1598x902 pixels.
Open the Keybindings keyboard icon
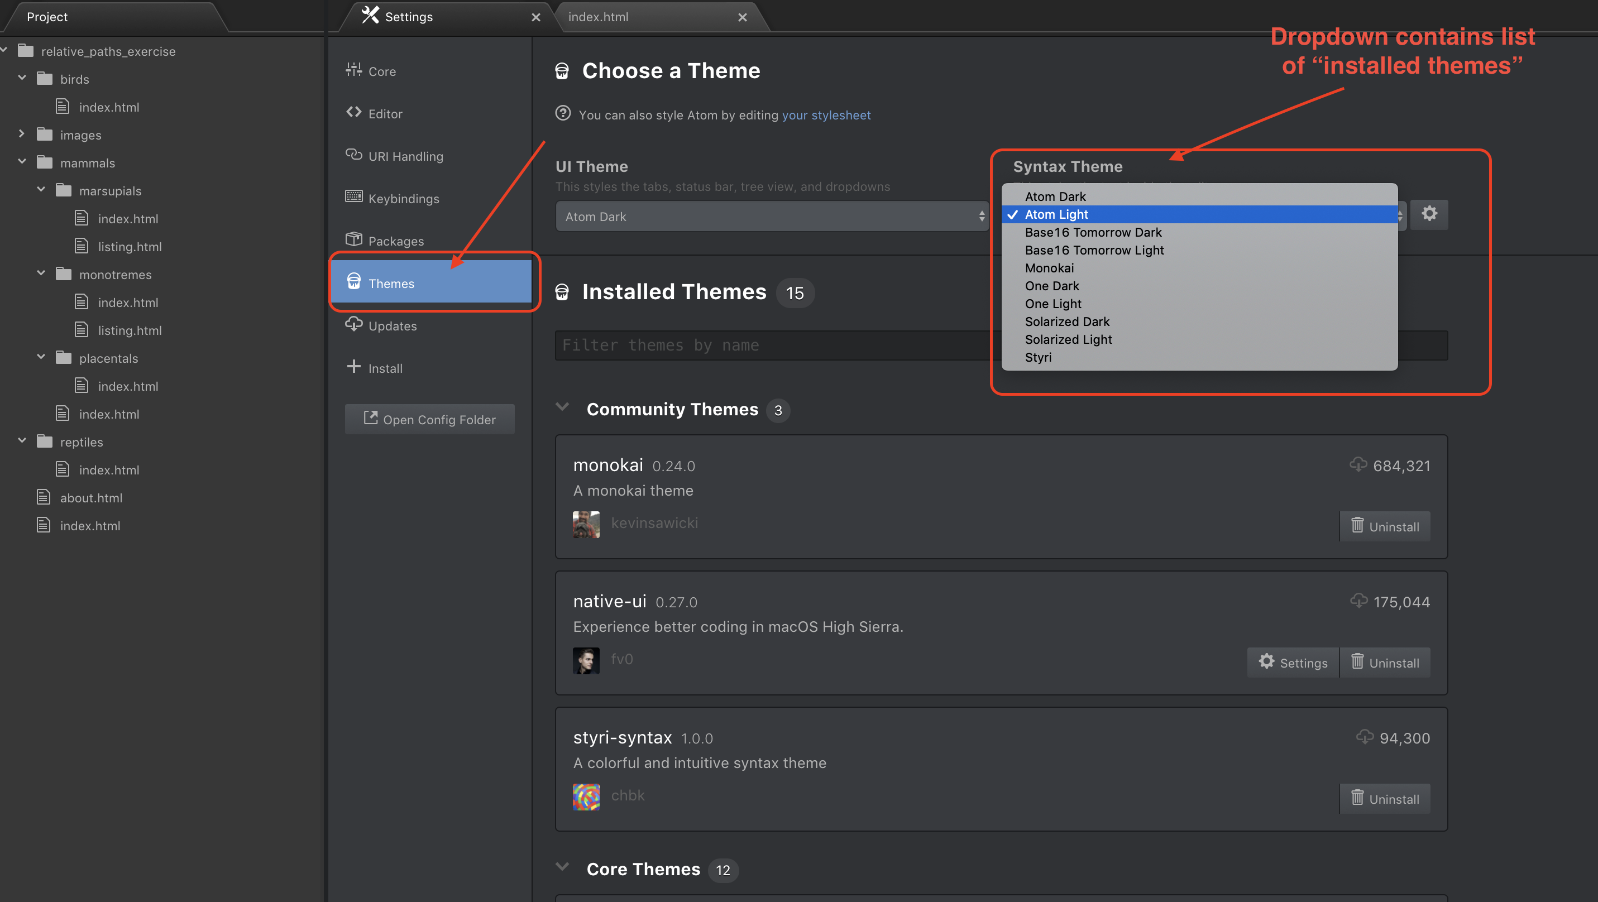coord(353,197)
